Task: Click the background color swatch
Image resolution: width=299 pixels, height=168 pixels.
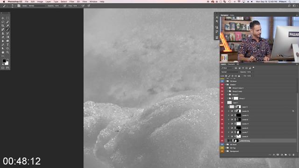Action: tap(7, 63)
